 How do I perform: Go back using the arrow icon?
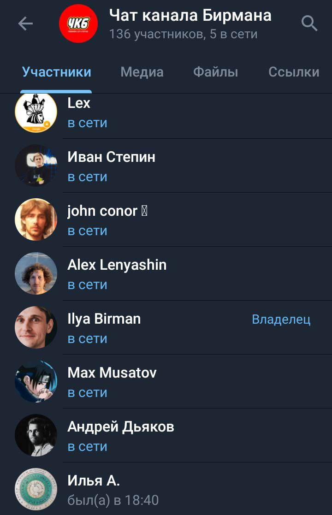point(25,24)
